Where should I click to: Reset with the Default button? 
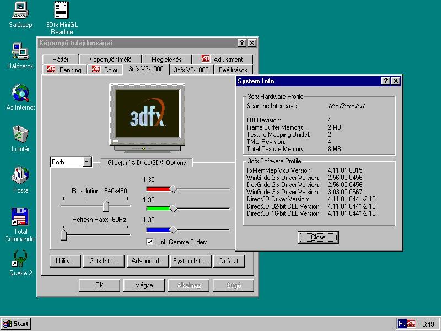tap(229, 261)
